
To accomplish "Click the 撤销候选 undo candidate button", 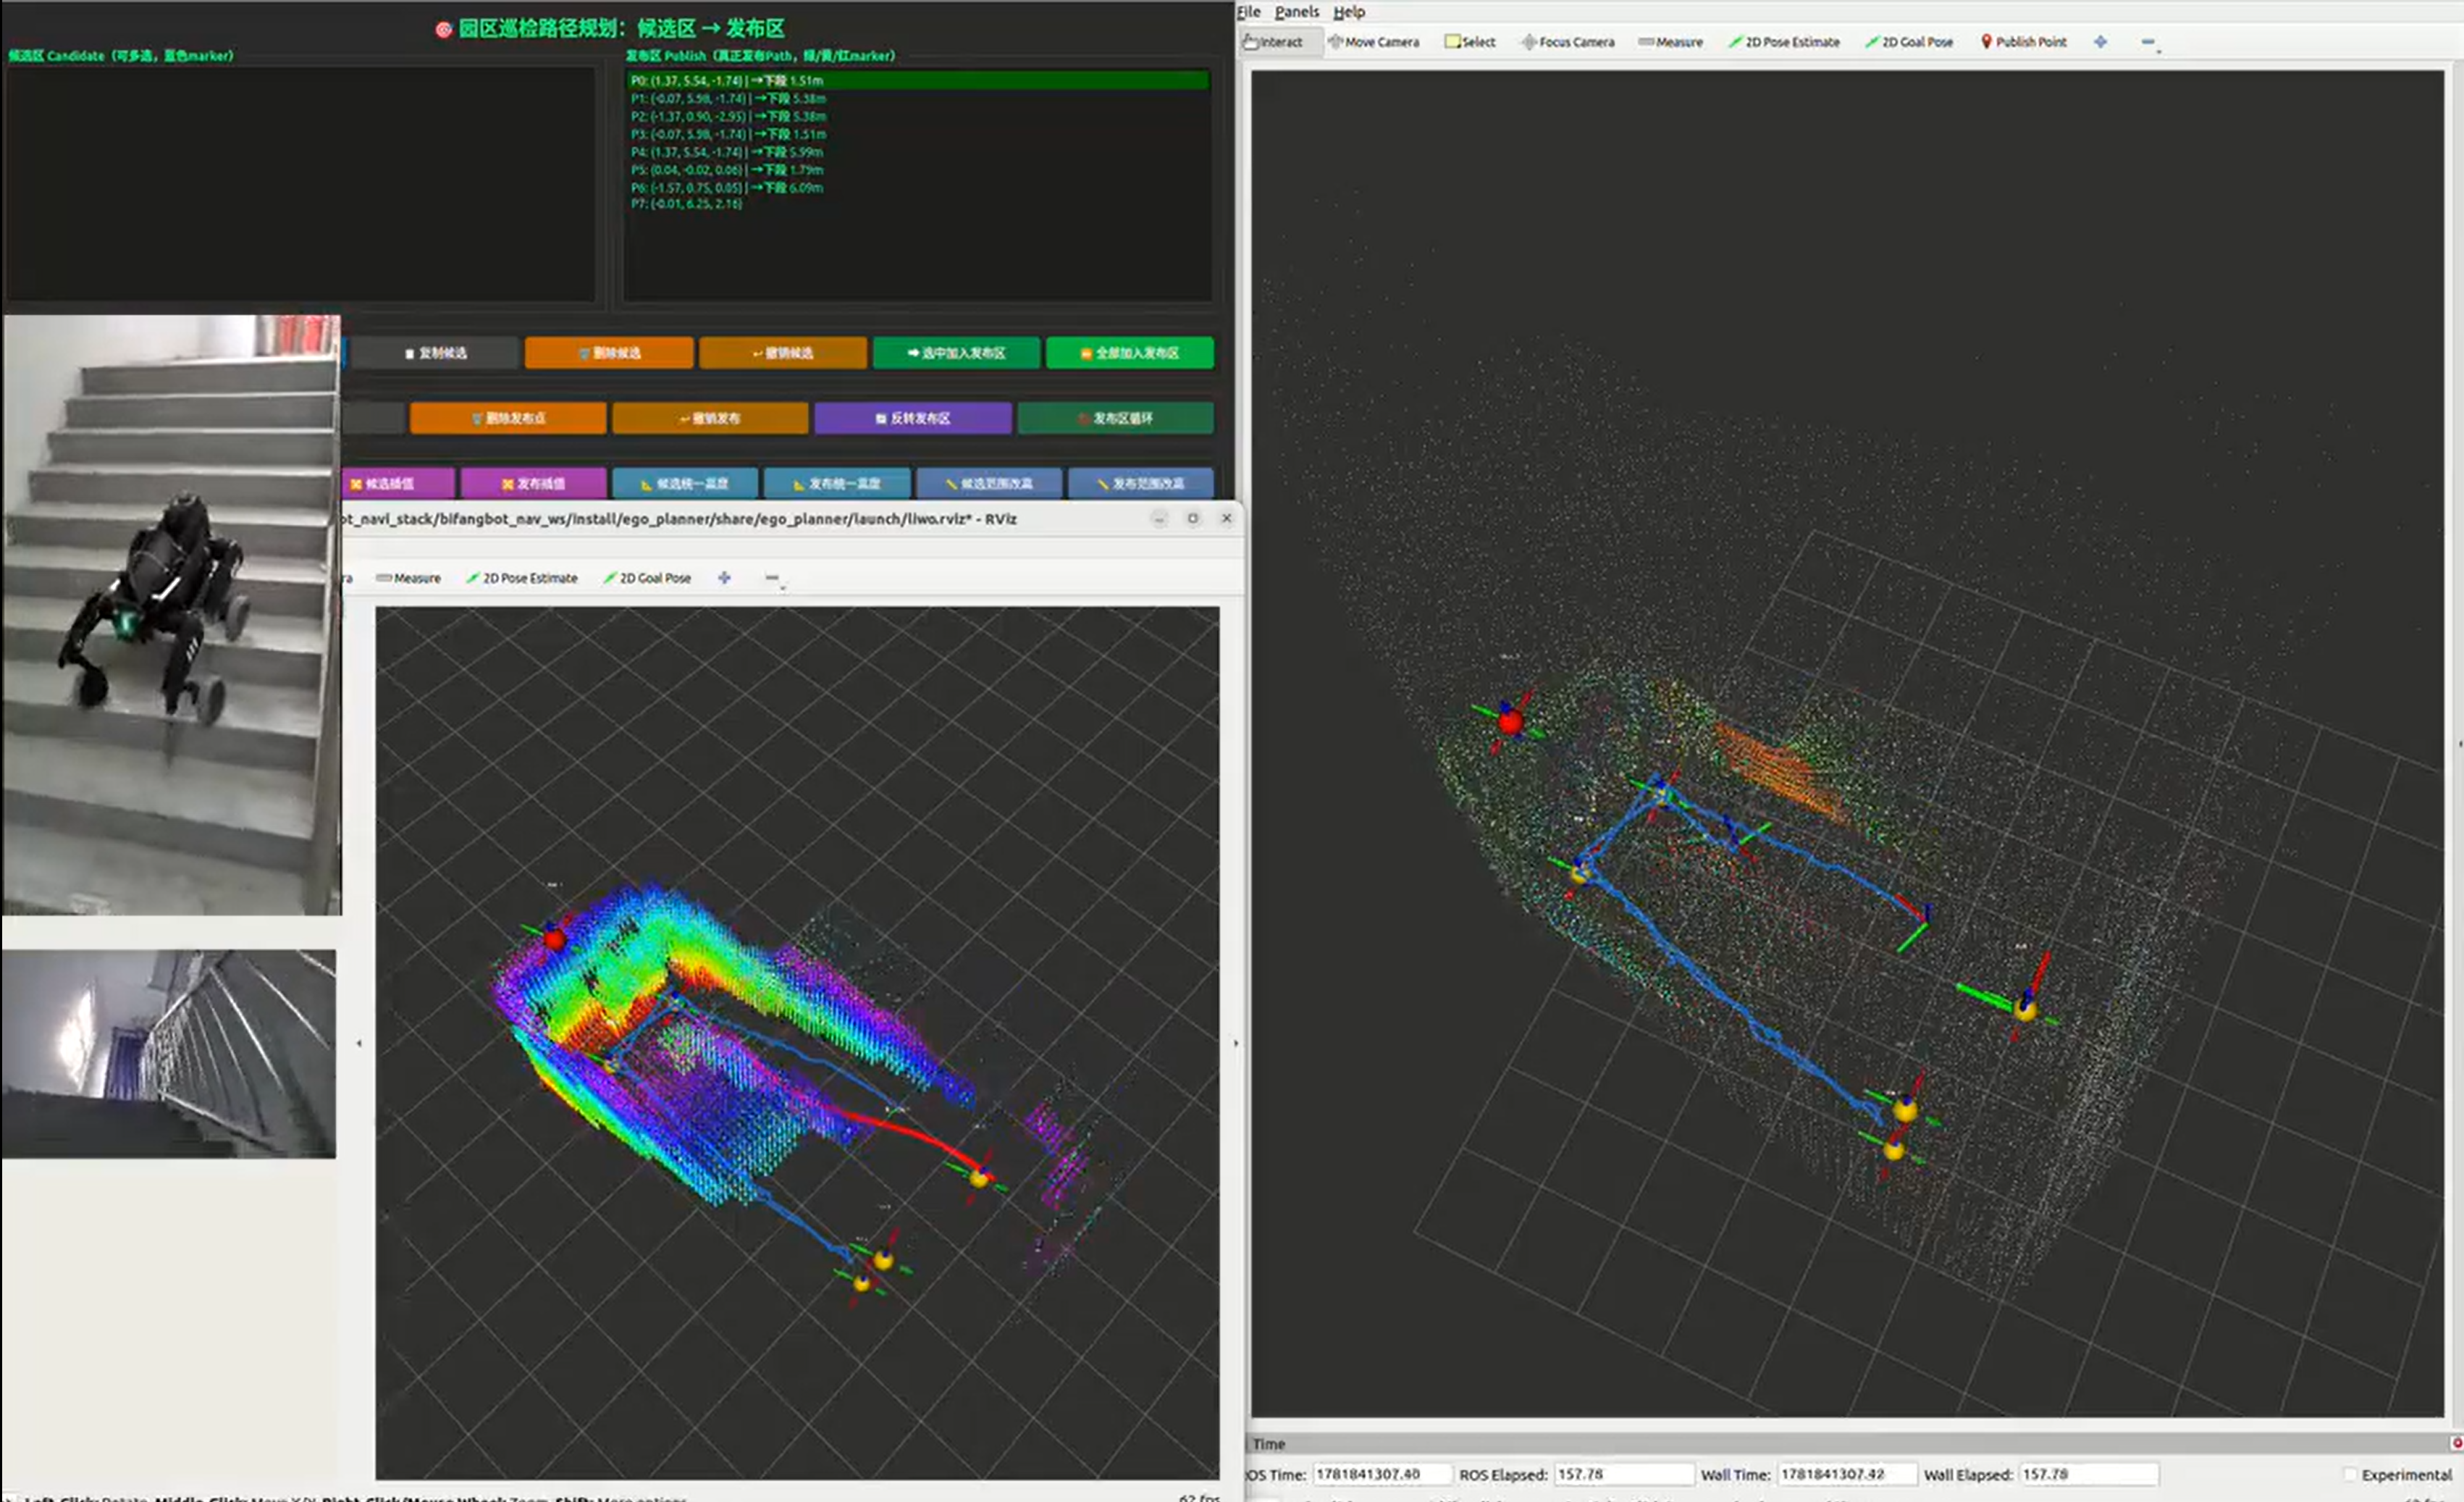I will (782, 353).
